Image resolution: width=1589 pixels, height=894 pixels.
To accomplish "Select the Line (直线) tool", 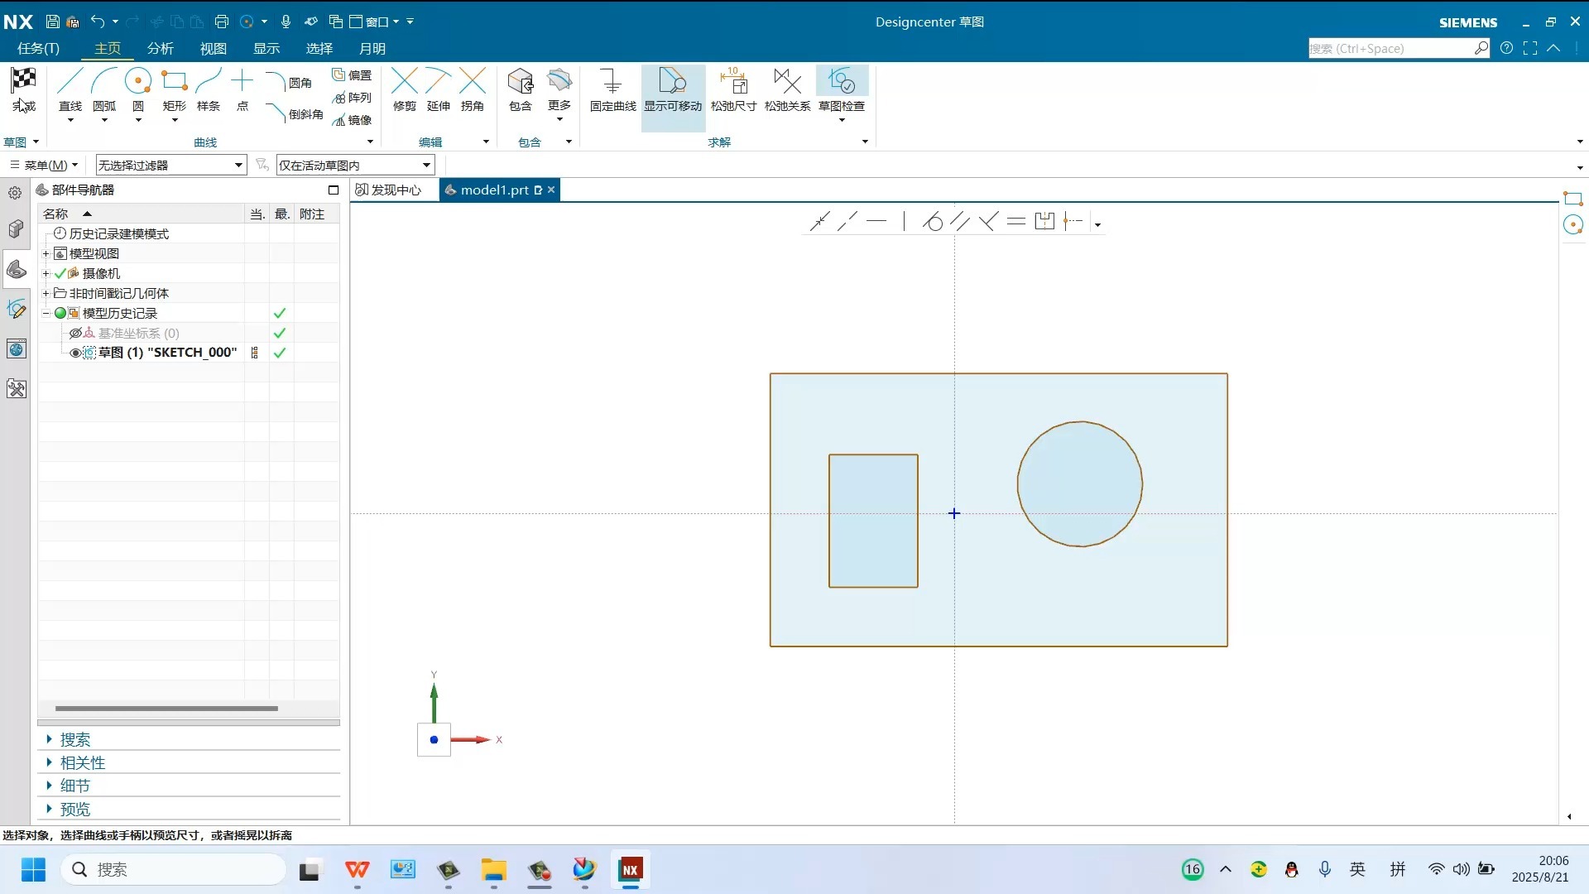I will coord(70,82).
